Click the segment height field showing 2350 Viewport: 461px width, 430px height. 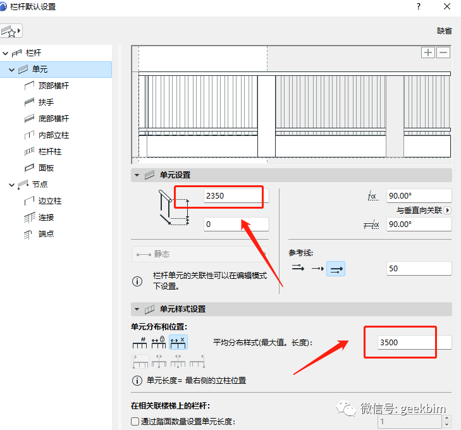coord(234,195)
